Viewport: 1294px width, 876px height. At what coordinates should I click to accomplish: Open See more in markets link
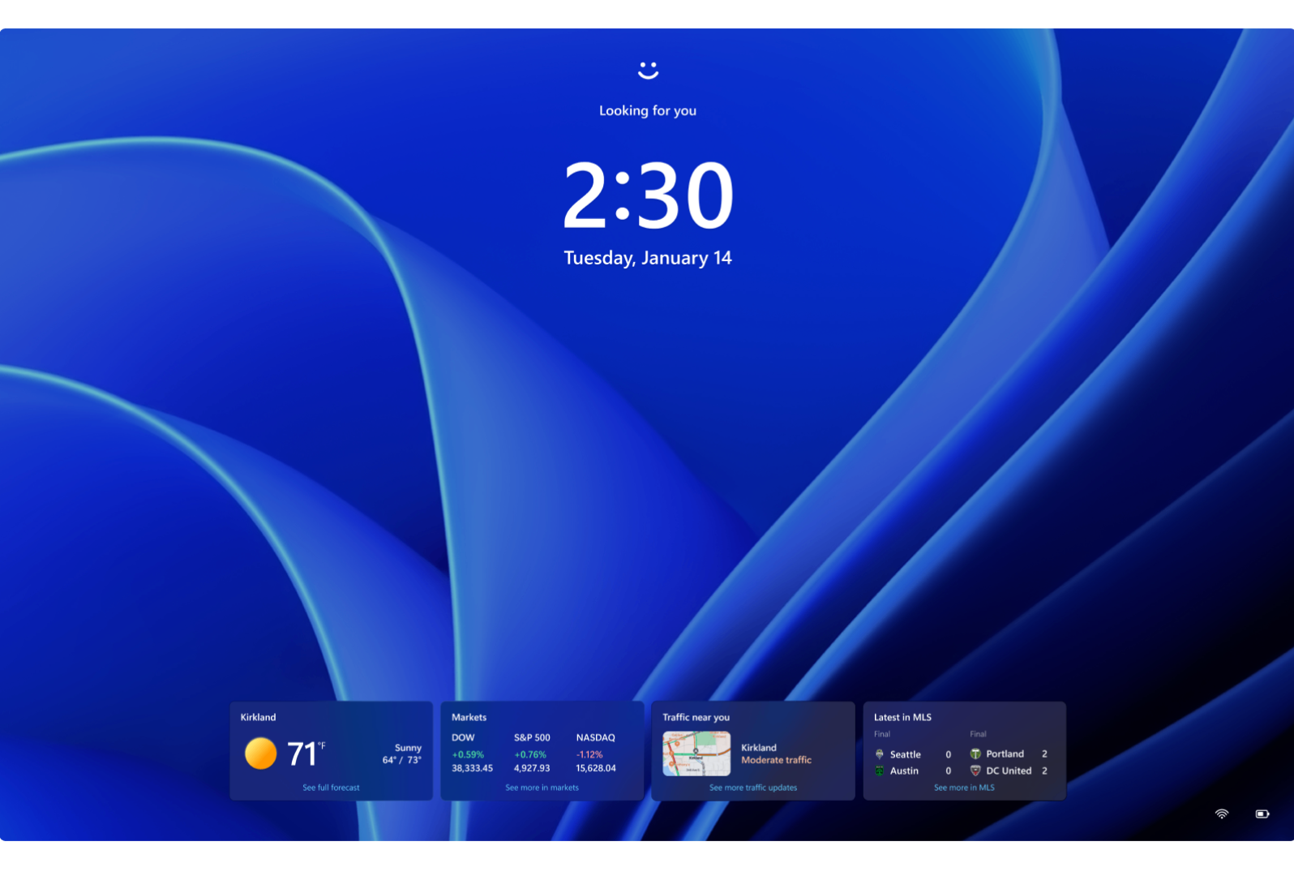(542, 788)
